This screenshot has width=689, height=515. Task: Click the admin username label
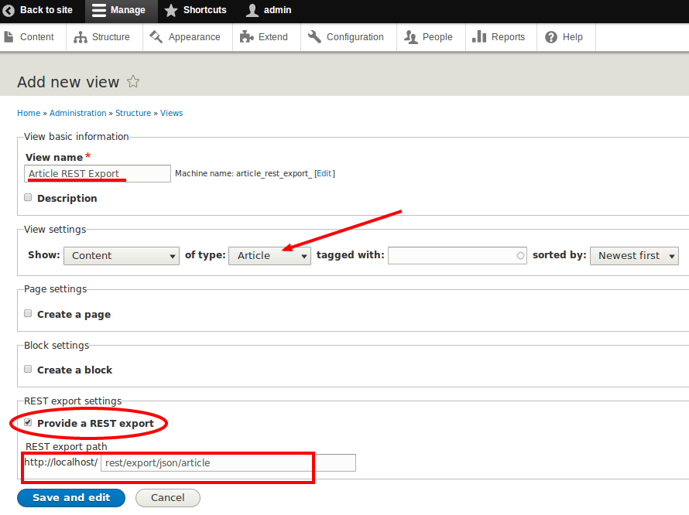point(277,10)
